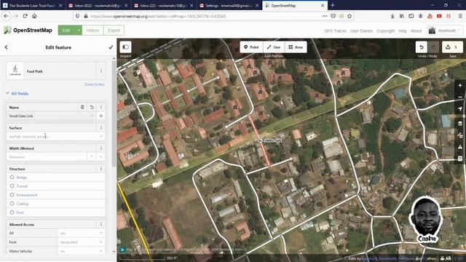Delete the Name field with trash icon

[x=82, y=107]
